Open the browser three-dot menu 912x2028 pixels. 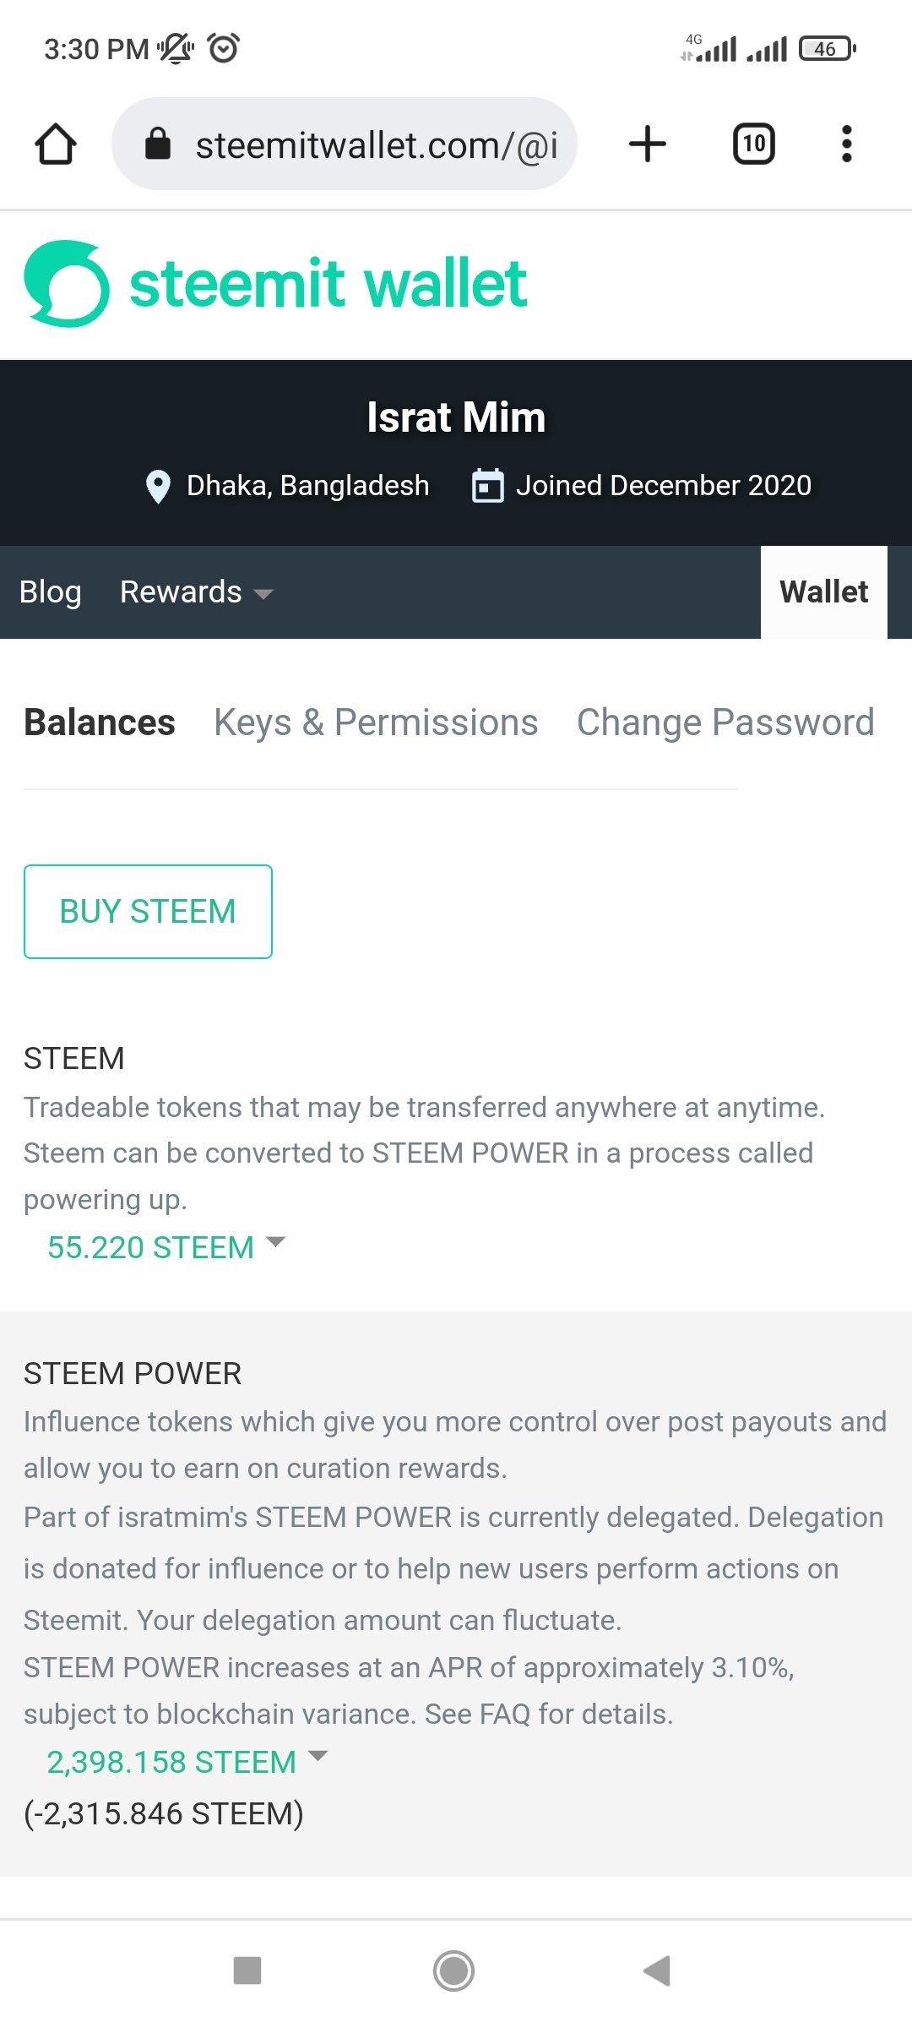coord(846,144)
